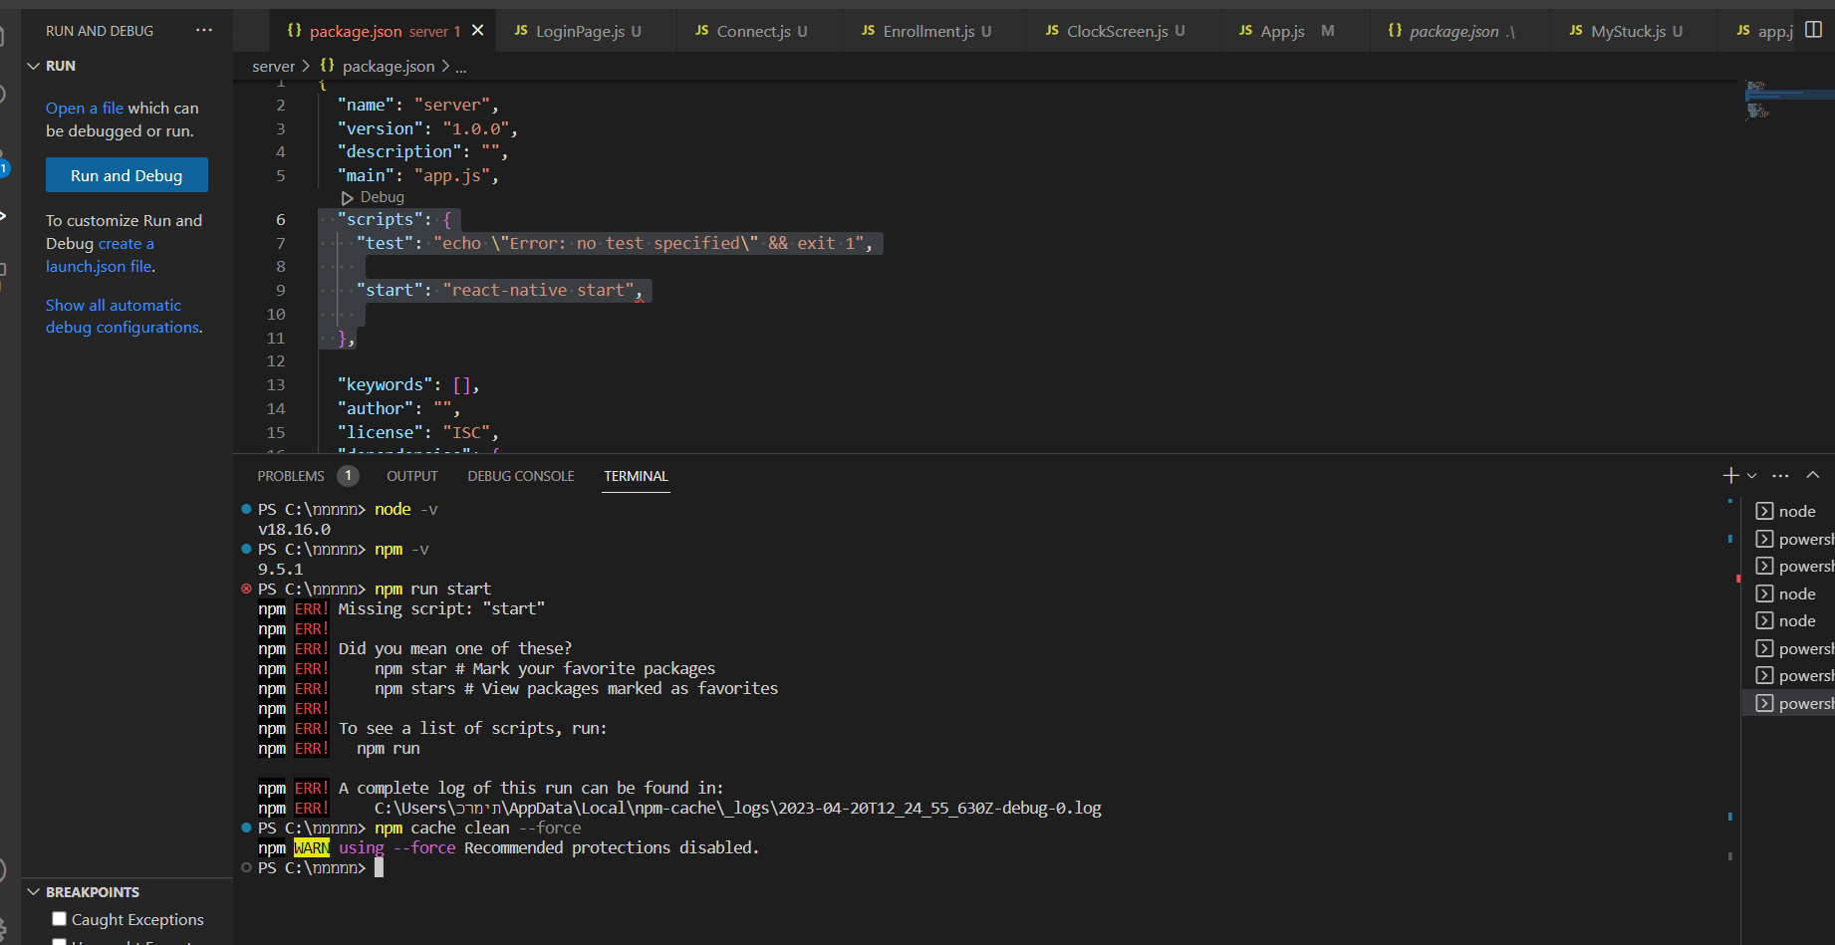This screenshot has width=1835, height=945.
Task: Click the "keywords": [] line
Action: point(408,384)
